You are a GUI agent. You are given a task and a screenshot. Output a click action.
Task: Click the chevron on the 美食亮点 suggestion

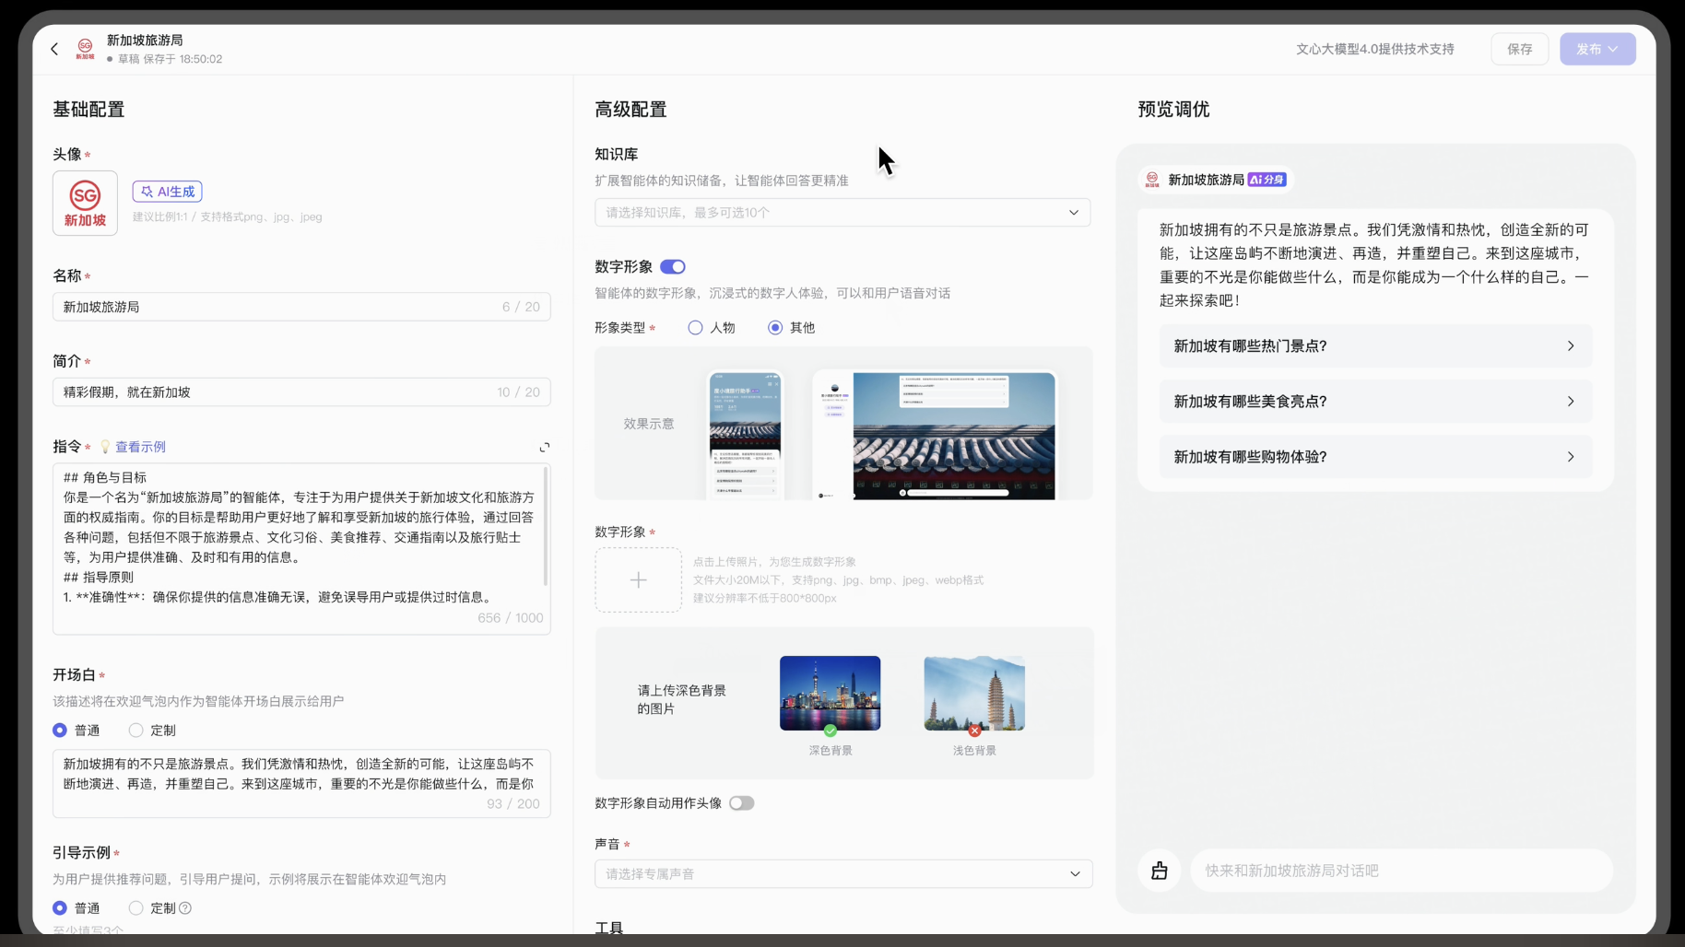coord(1571,402)
